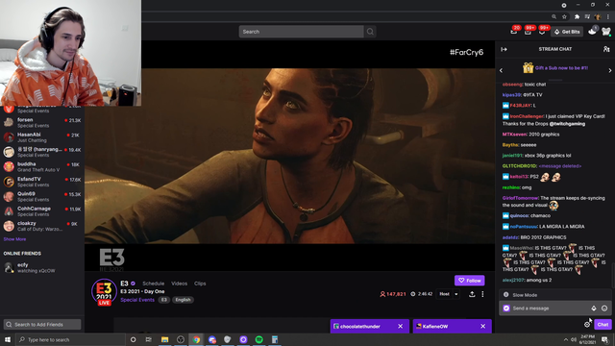Open Twitch notifications inbox icon
The width and height of the screenshot is (615, 346).
coord(528,32)
